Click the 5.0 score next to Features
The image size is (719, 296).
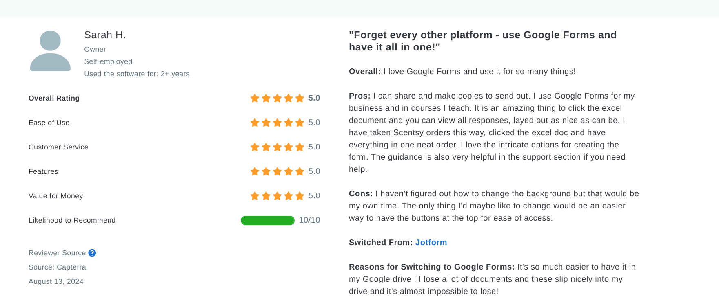pos(313,171)
